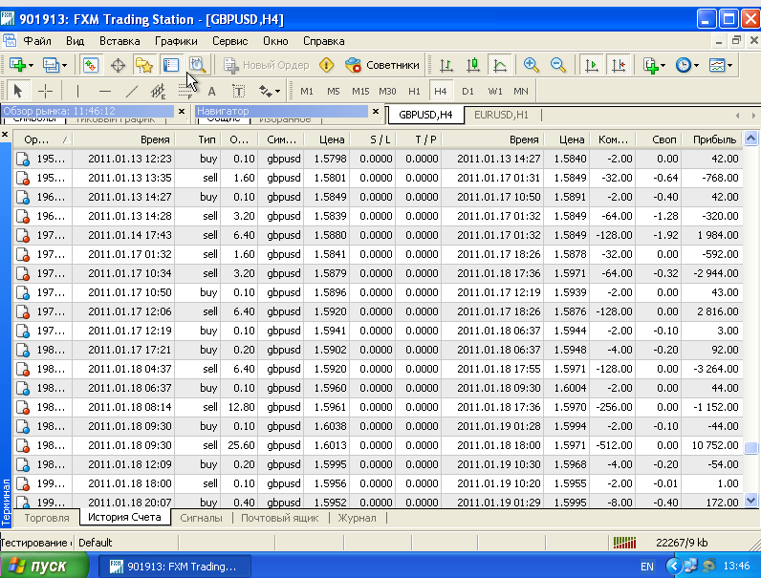Click the Новый Ордер button
The width and height of the screenshot is (761, 578).
pyautogui.click(x=267, y=65)
